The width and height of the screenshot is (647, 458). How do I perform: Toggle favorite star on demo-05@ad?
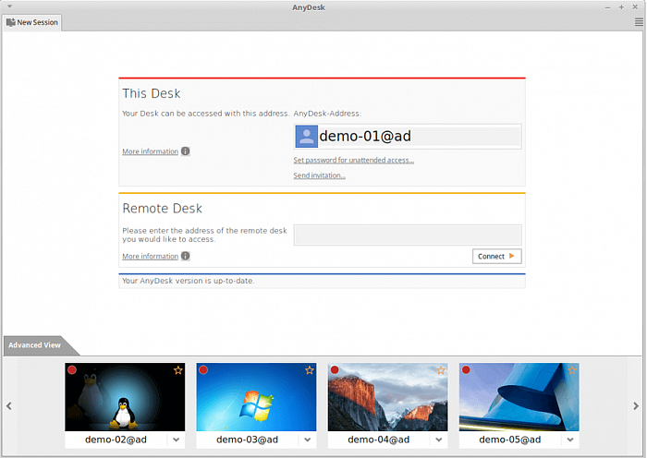tap(572, 370)
